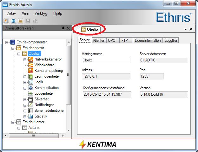198x152 pixels.
Task: Select Kamerainspelning in the tree
Action: click(49, 71)
